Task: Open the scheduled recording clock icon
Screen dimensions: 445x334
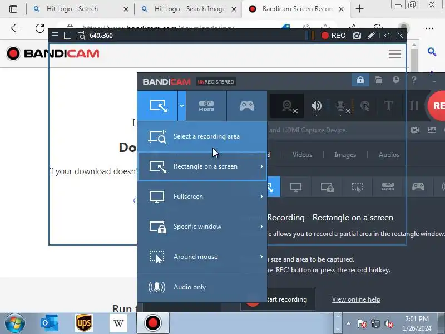Action: 396,80
